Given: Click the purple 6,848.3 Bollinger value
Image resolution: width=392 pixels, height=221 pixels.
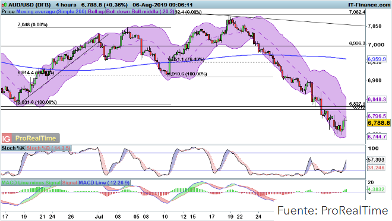Looking at the screenshot, I should pyautogui.click(x=377, y=99).
